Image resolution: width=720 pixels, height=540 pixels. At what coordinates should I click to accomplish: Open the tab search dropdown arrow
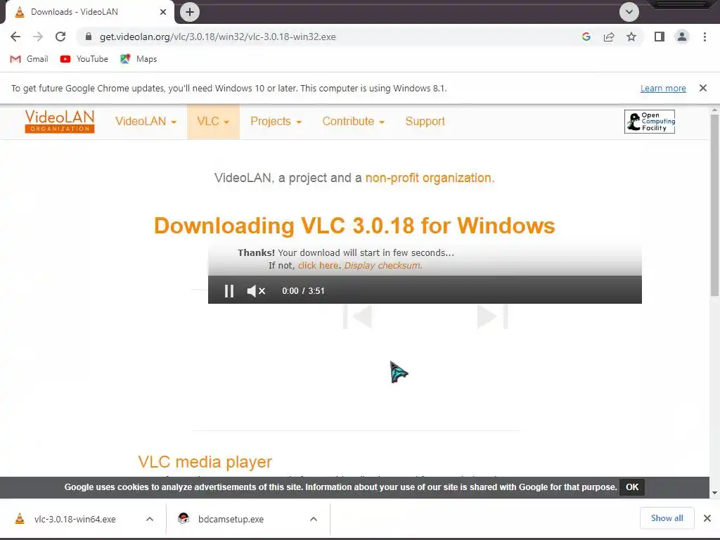[x=629, y=12]
